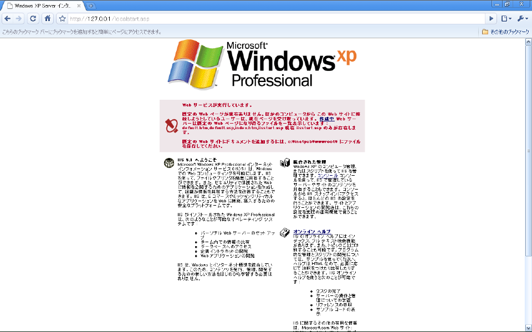Open the オンライン ヘルプ link
This screenshot has height=332, width=532.
tap(312, 232)
